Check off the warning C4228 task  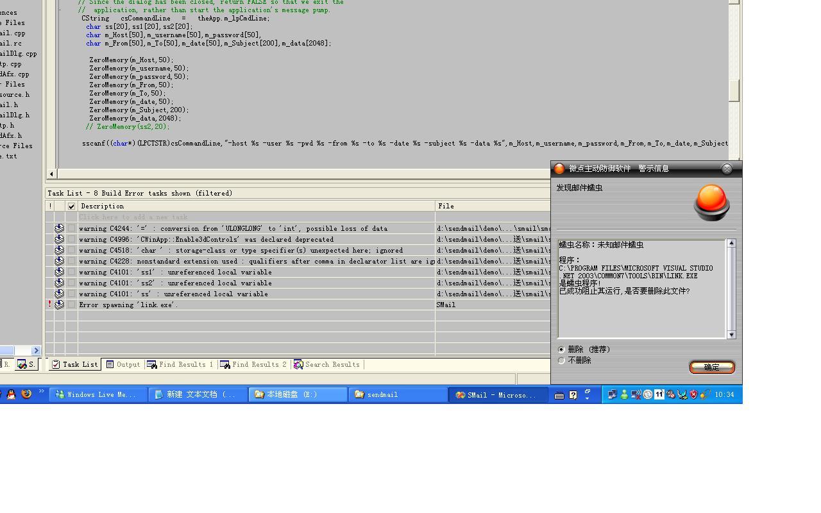click(x=71, y=261)
